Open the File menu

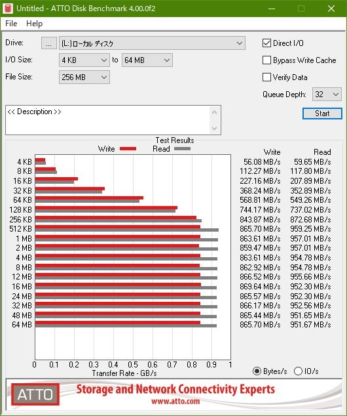(11, 24)
